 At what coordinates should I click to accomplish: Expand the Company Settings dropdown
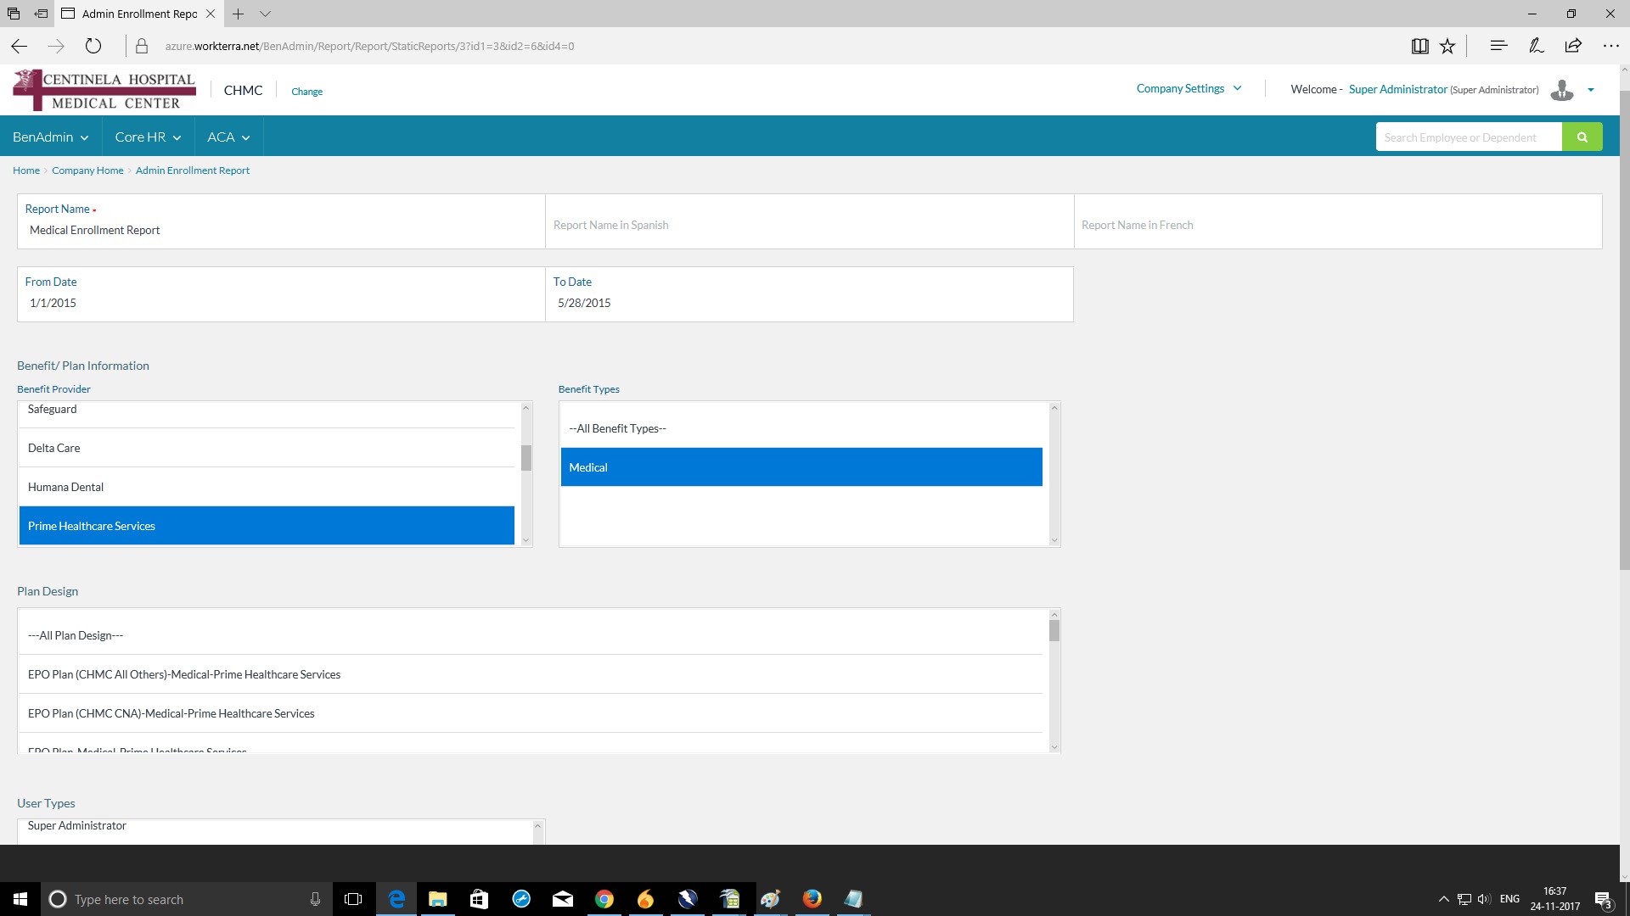click(1189, 88)
